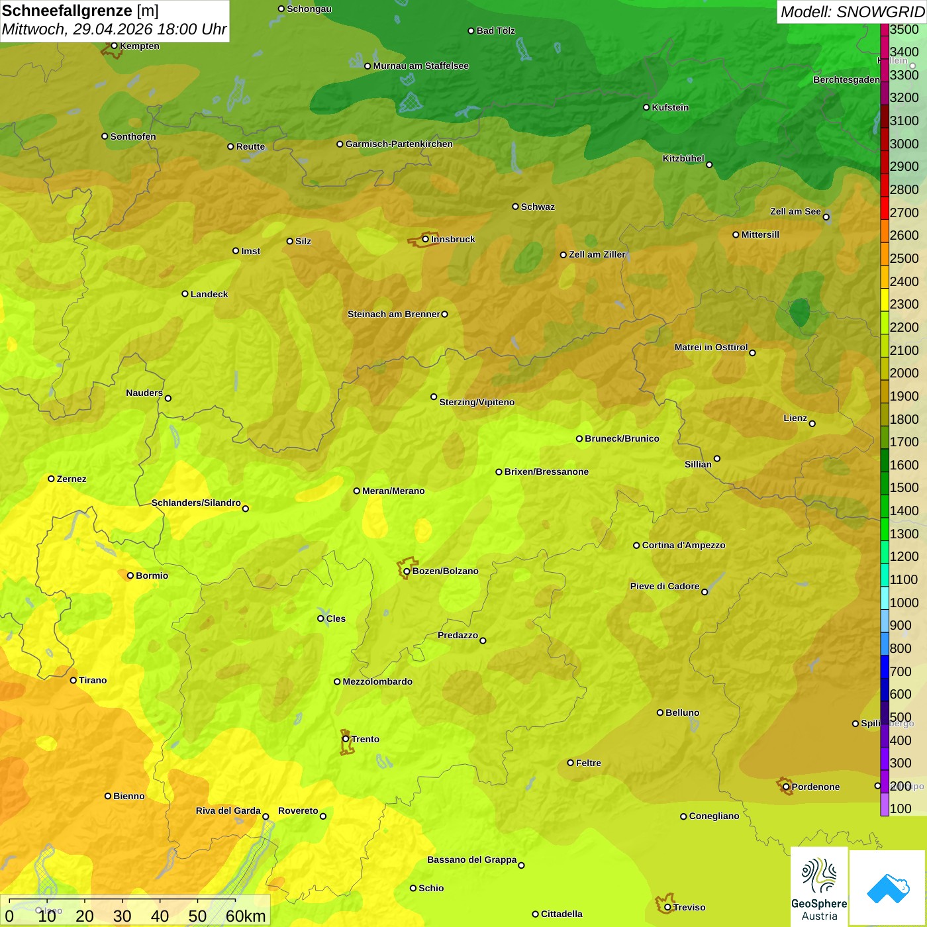927x927 pixels.
Task: Click the Belluno location dot
Action: tap(660, 712)
